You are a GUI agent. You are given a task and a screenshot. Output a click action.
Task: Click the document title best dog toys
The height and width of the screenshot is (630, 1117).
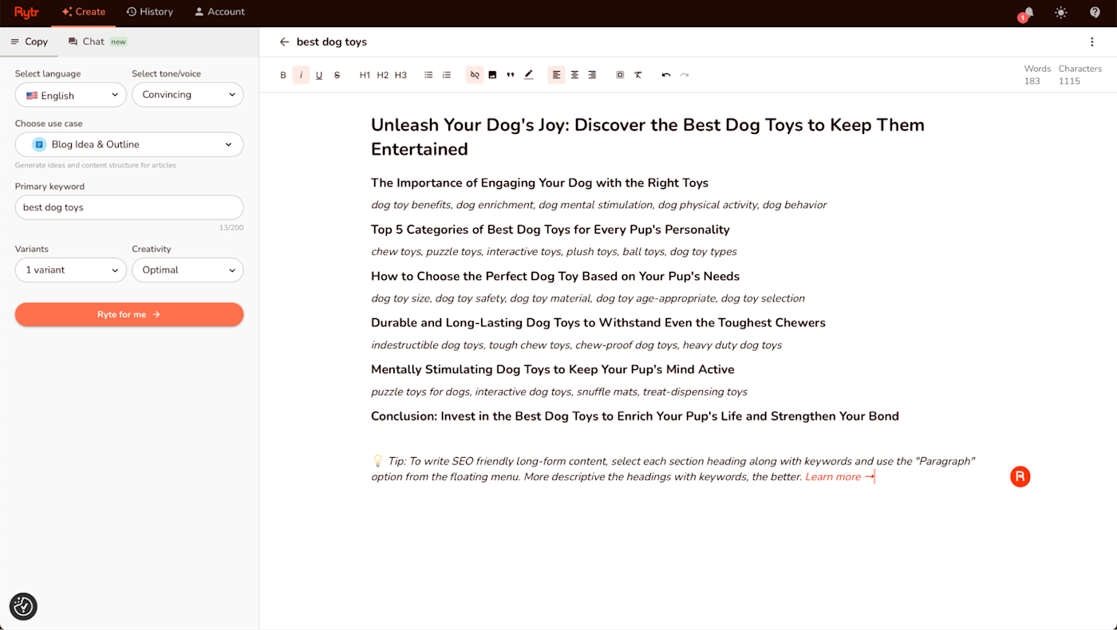[332, 42]
